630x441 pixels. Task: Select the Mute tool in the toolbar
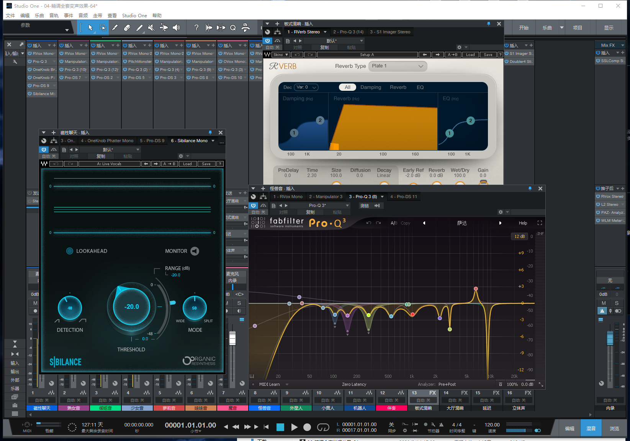(151, 27)
